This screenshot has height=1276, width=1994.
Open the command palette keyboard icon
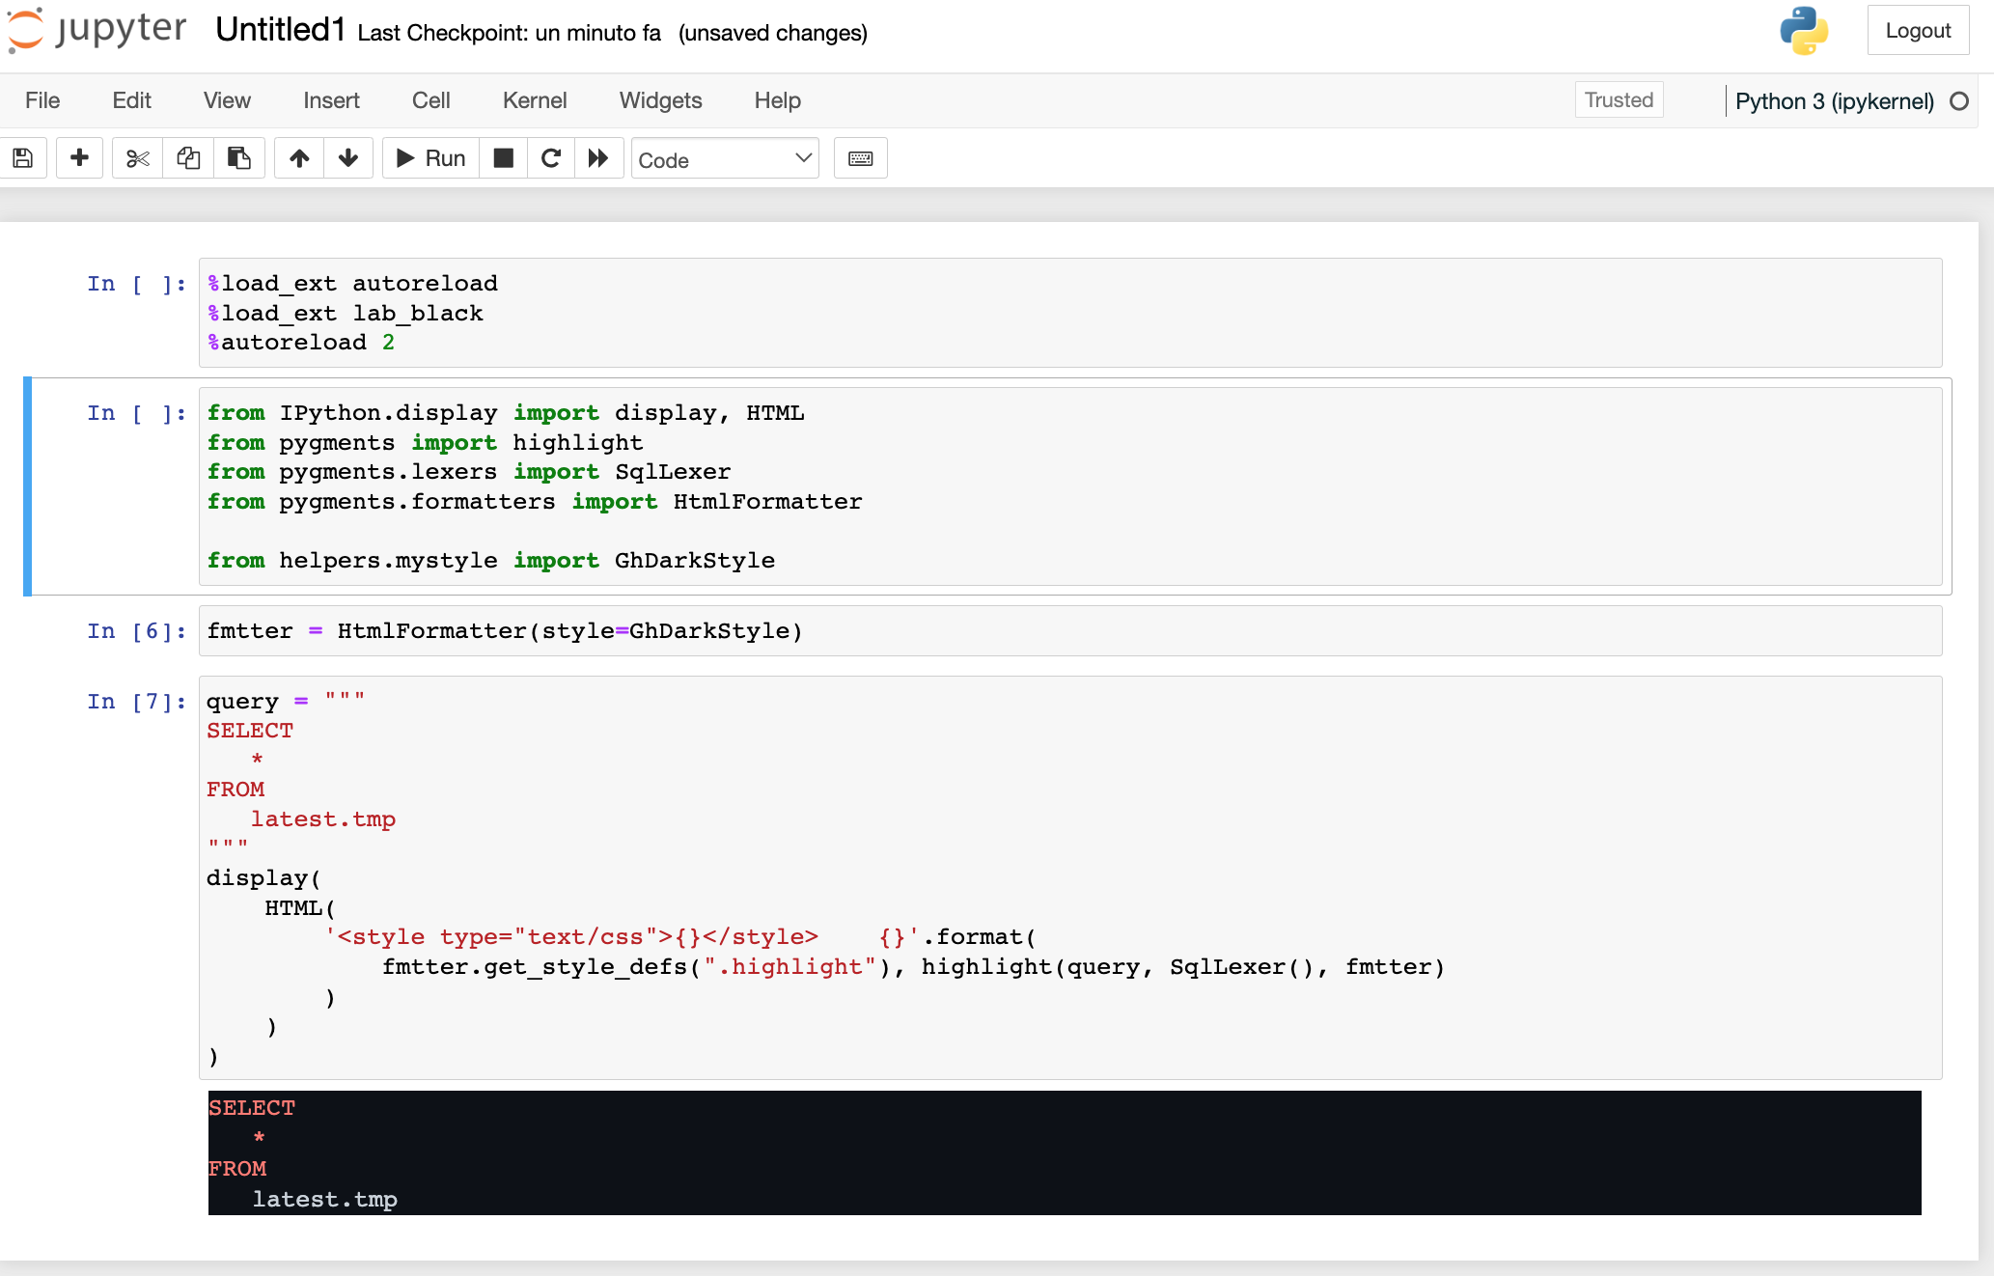(860, 157)
